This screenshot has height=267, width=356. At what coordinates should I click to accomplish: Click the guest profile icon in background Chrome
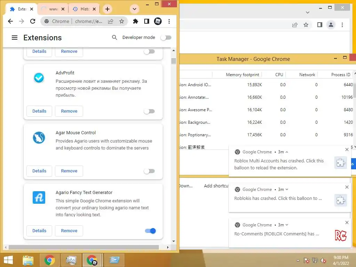(x=331, y=25)
